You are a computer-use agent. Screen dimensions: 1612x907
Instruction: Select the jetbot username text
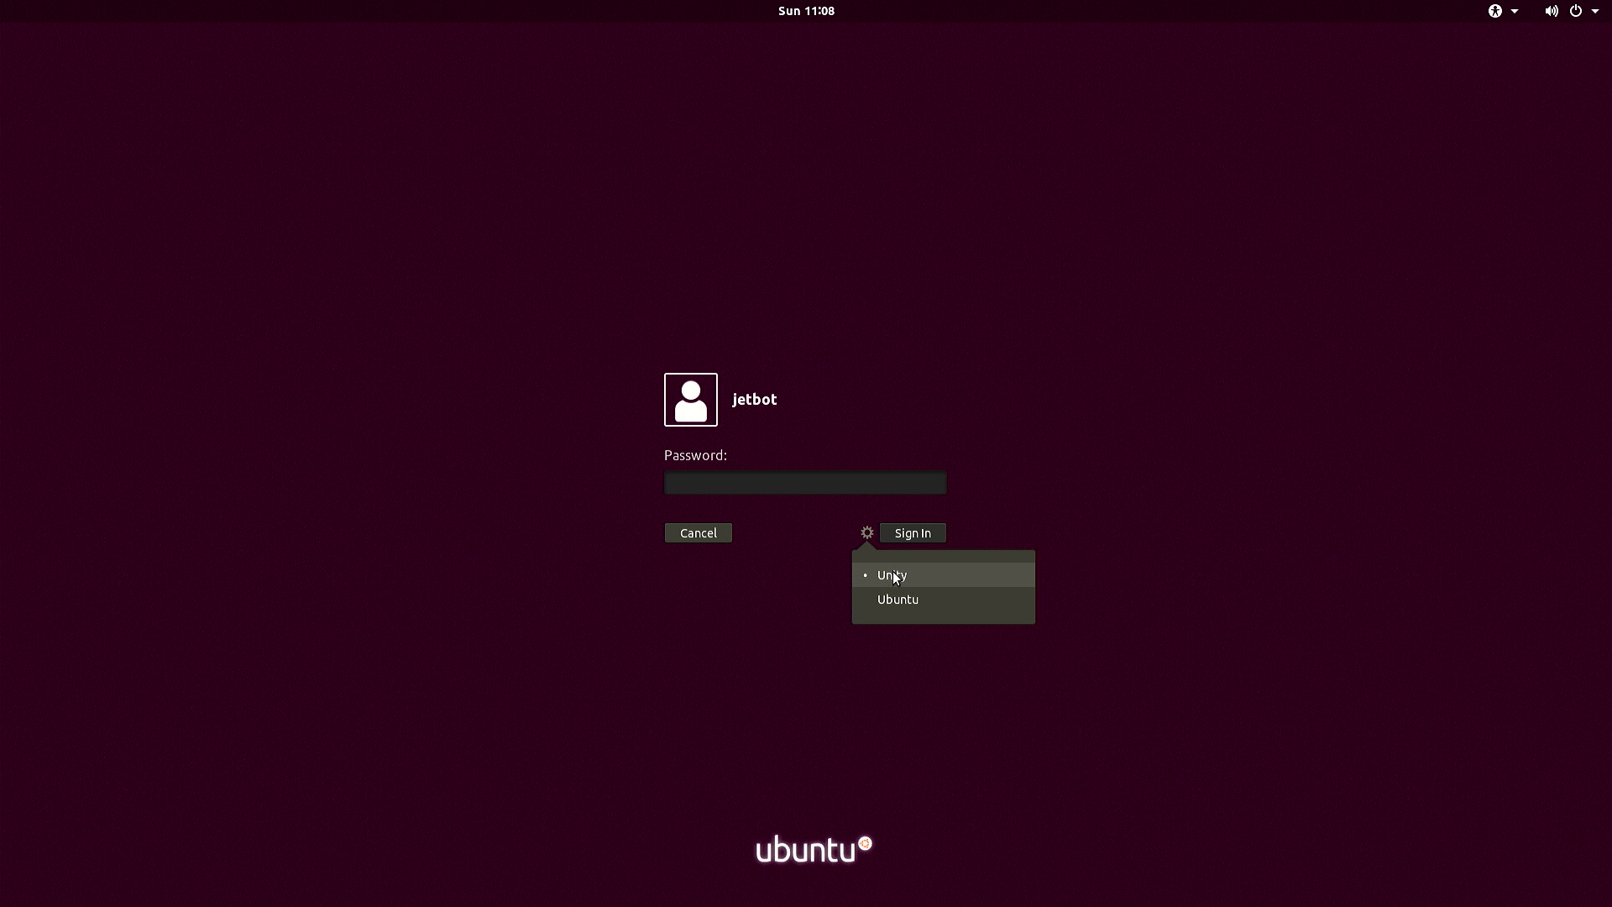coord(754,400)
